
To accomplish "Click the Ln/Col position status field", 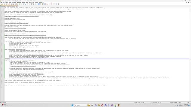I will 156,103.
